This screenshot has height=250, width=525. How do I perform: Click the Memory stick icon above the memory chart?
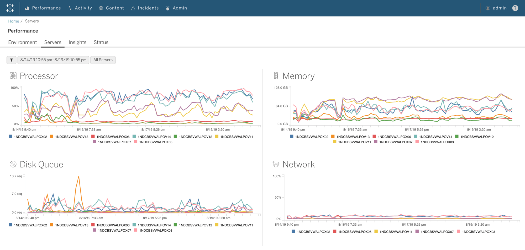276,76
